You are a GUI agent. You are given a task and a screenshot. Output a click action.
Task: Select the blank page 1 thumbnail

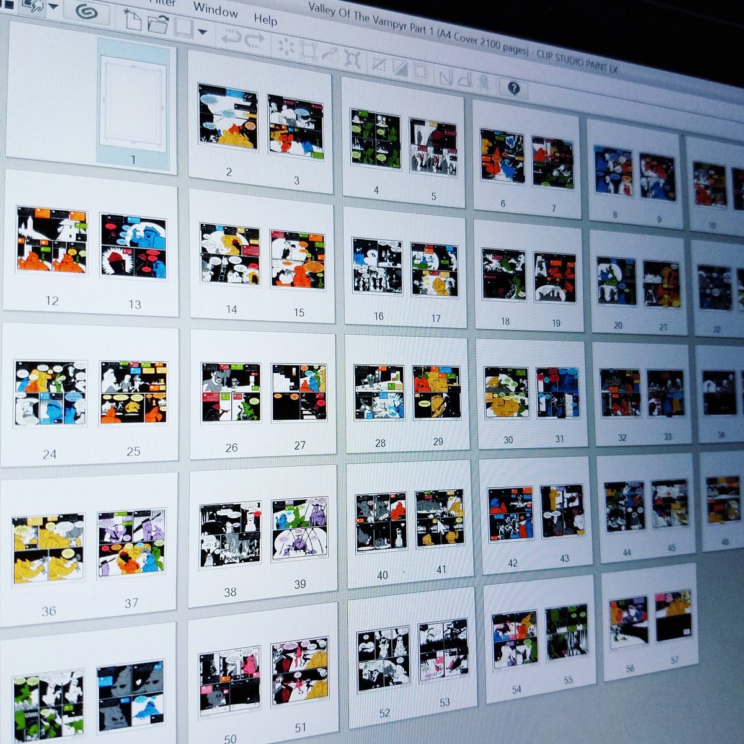coord(133,102)
